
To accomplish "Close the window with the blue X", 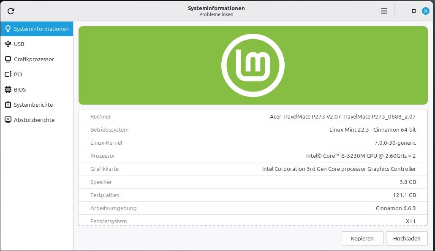I will click(x=426, y=11).
